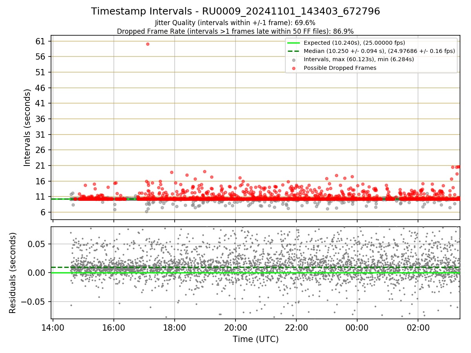Click the 26 tick on intervals axis
The image size is (471, 353).
click(x=41, y=150)
